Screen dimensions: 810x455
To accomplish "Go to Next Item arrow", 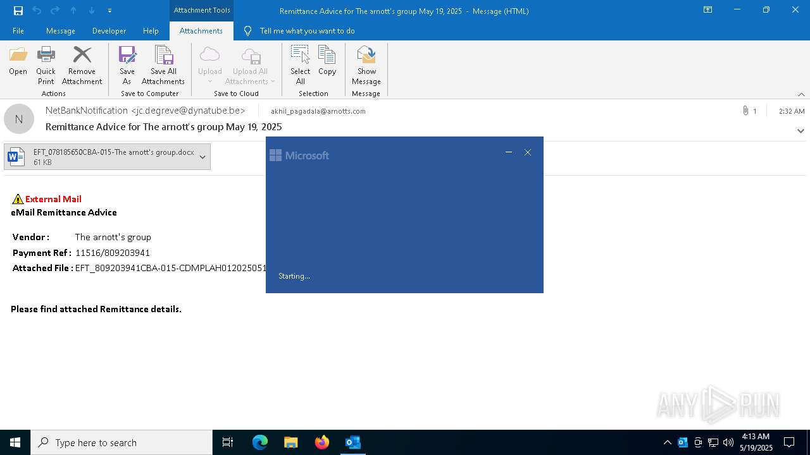I will coord(92,11).
